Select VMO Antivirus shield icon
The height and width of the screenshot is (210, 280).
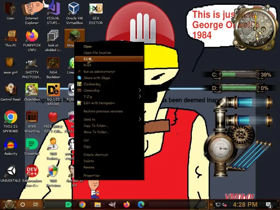(53, 176)
